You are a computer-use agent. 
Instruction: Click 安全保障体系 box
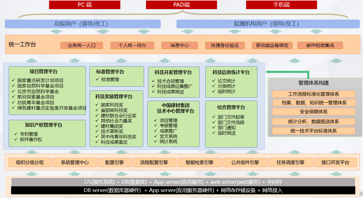coord(314,112)
